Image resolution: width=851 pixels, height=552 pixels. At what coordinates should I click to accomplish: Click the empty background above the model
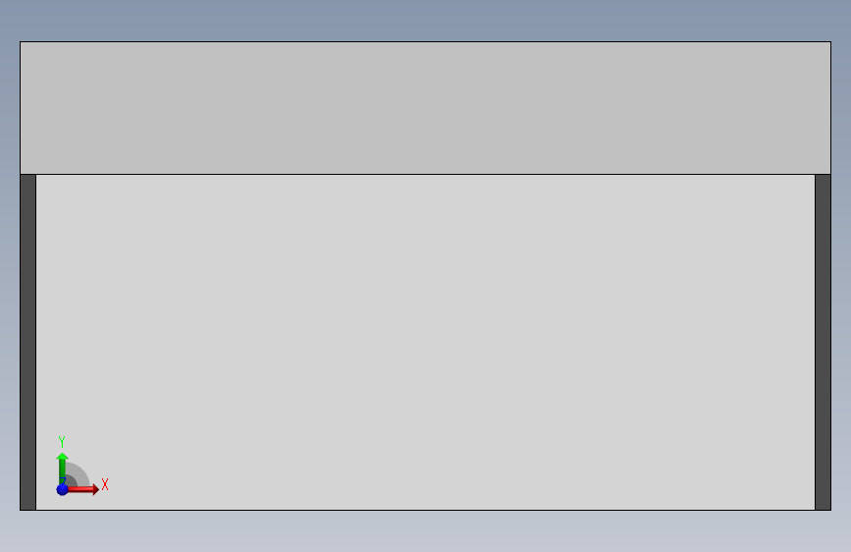pyautogui.click(x=426, y=20)
